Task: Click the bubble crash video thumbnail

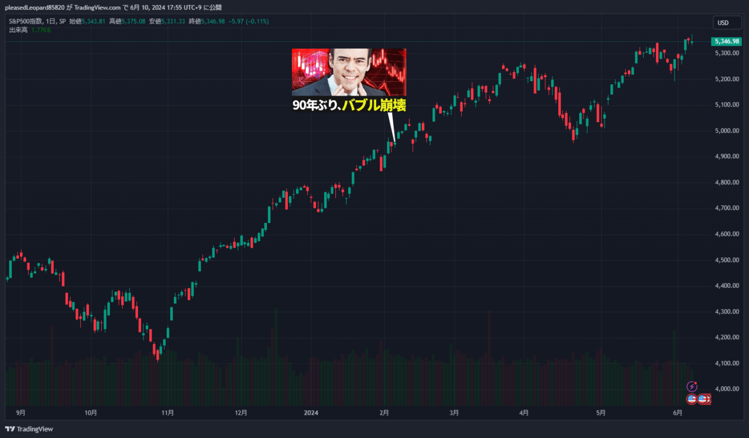Action: click(349, 72)
